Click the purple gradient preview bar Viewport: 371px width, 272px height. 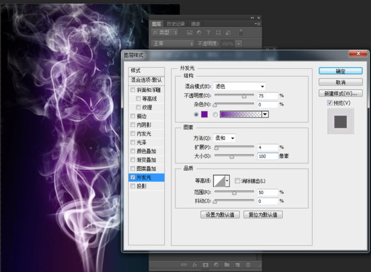[241, 114]
